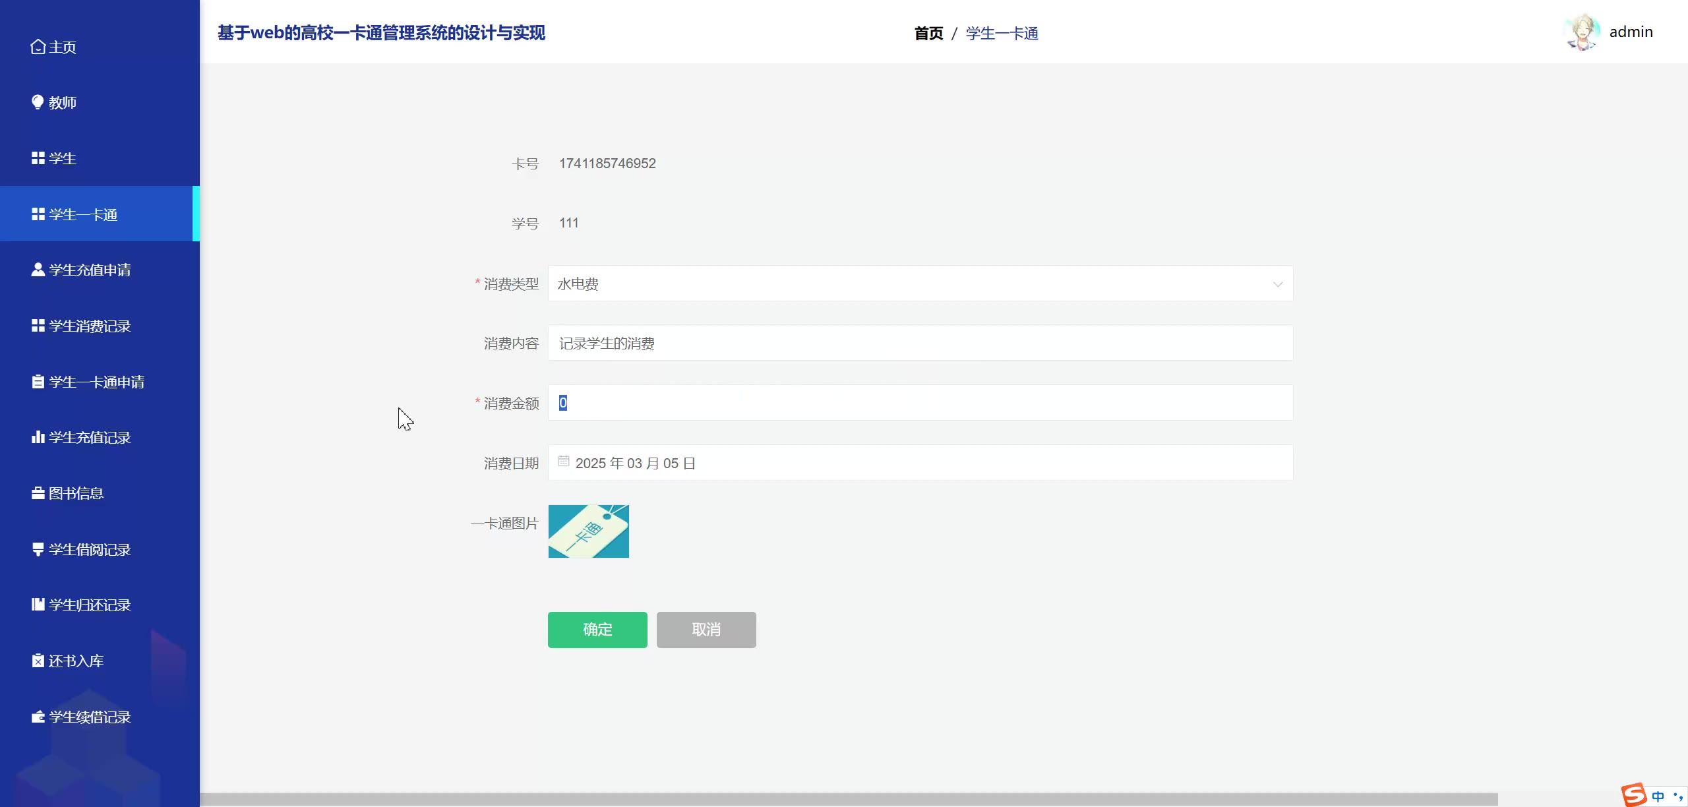Viewport: 1688px width, 807px height.
Task: Click the wallet icon beside 学生续借记录
Action: [38, 717]
